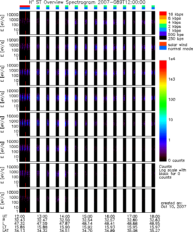
Task: Click the solar wind mode legend swatch
Action: [x=163, y=44]
